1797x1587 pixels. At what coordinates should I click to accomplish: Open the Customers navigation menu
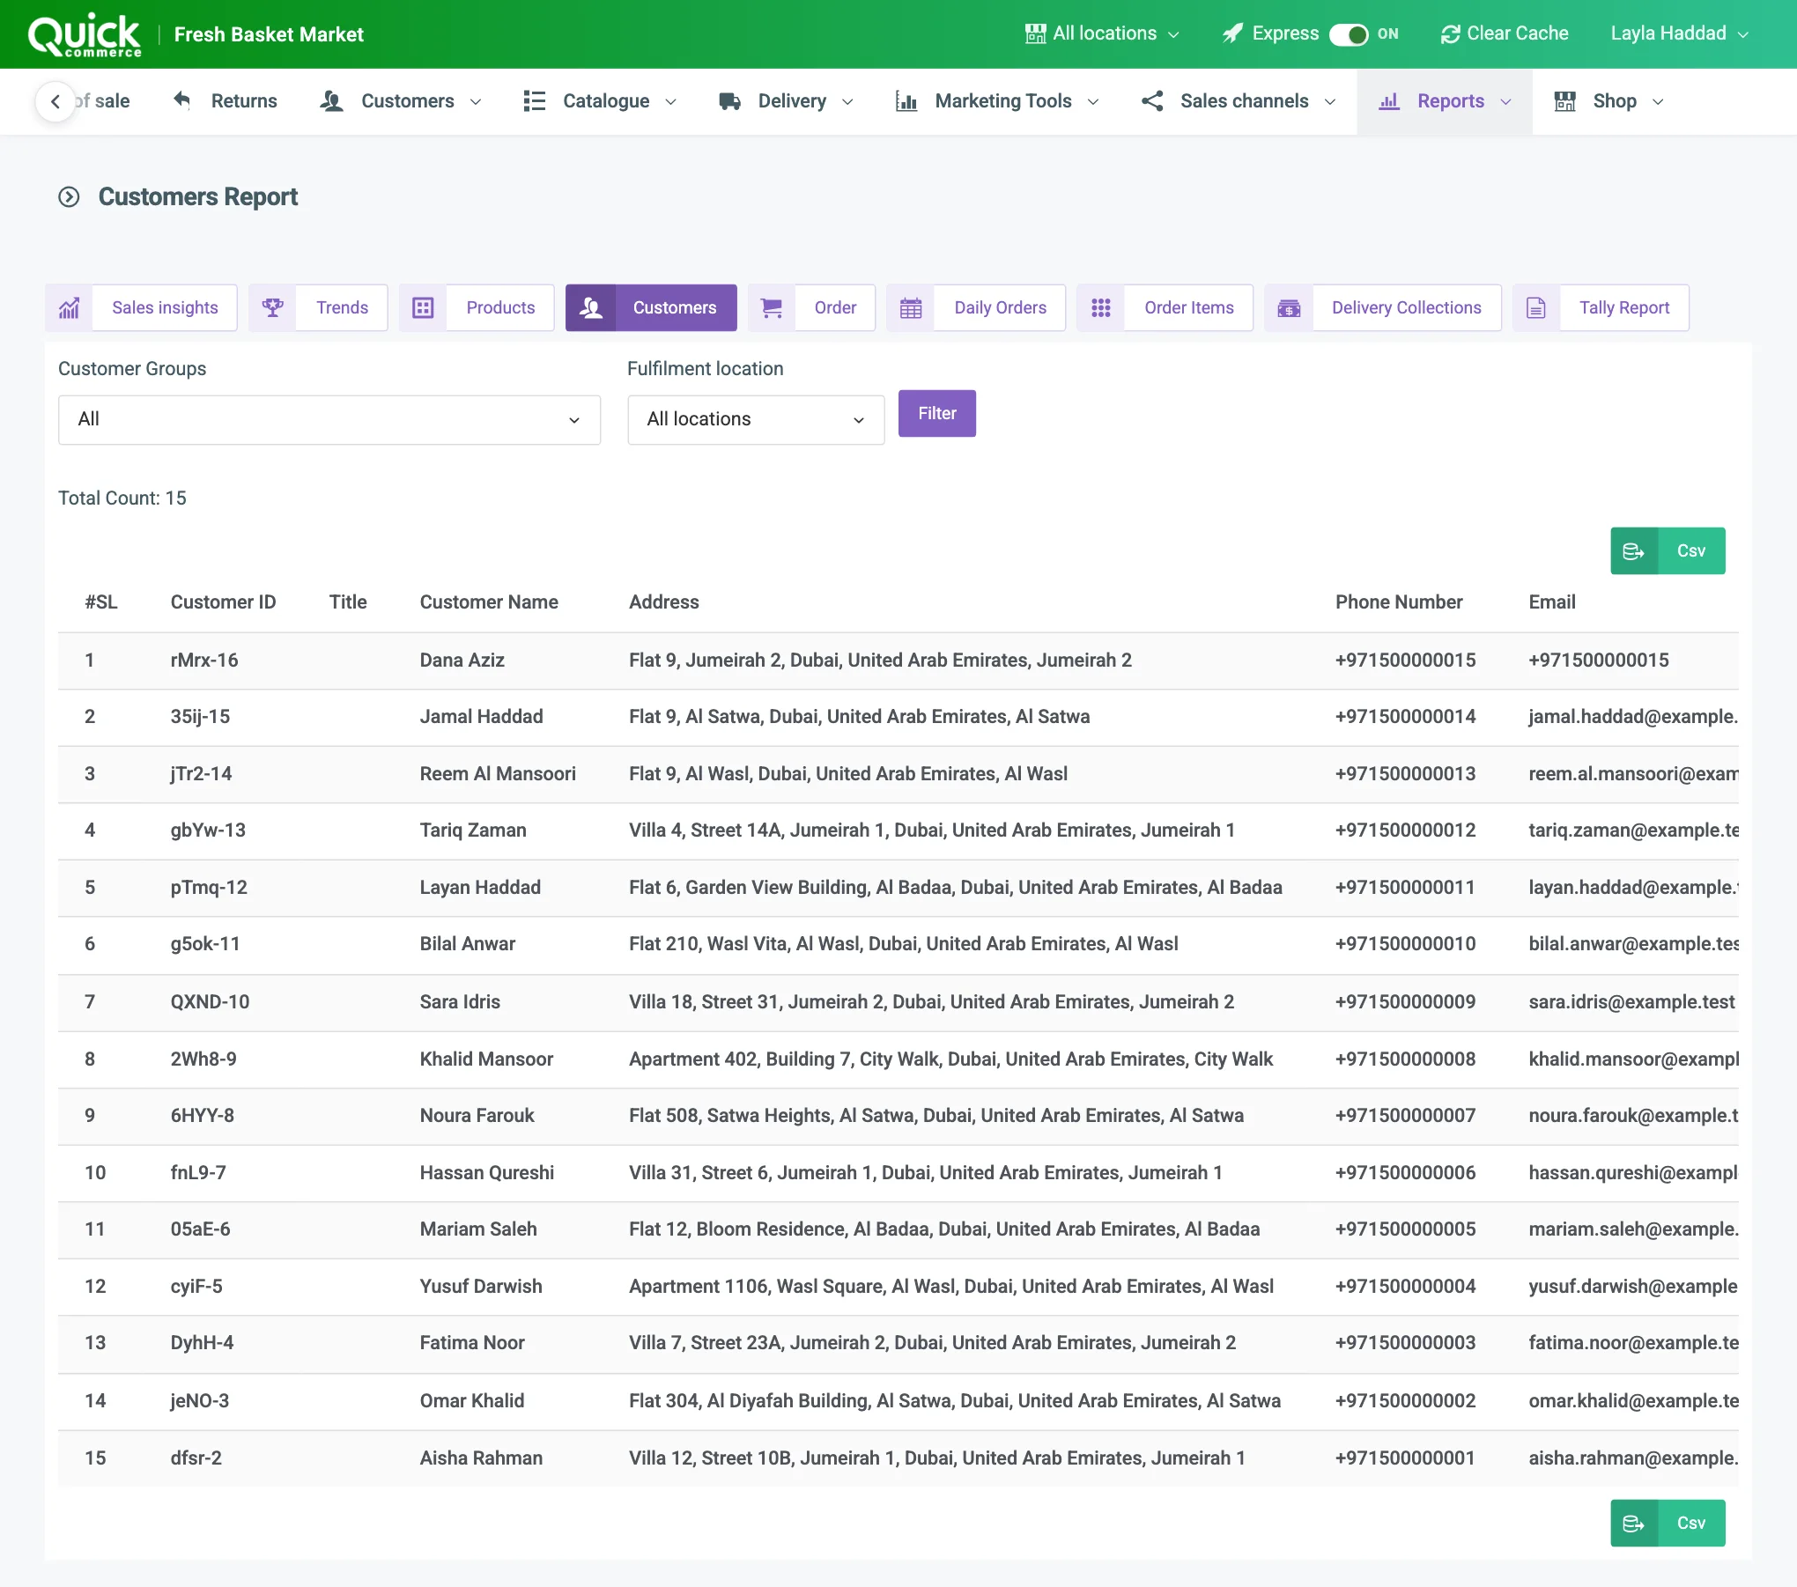(x=401, y=101)
